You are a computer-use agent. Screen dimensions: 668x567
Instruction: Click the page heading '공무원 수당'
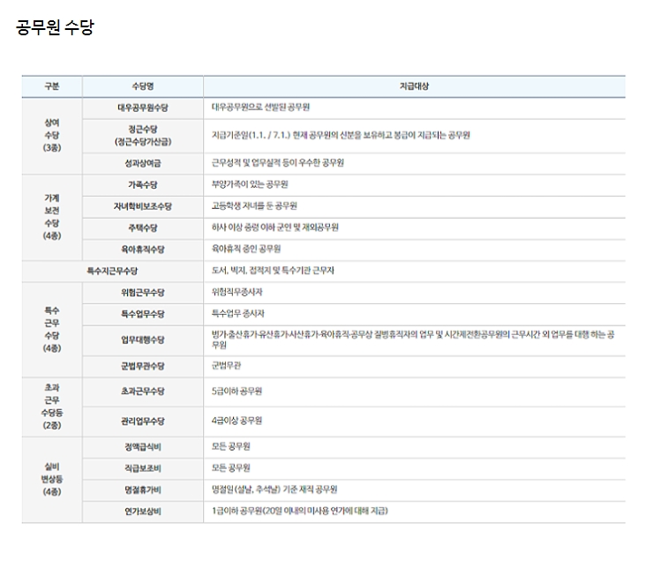55,27
